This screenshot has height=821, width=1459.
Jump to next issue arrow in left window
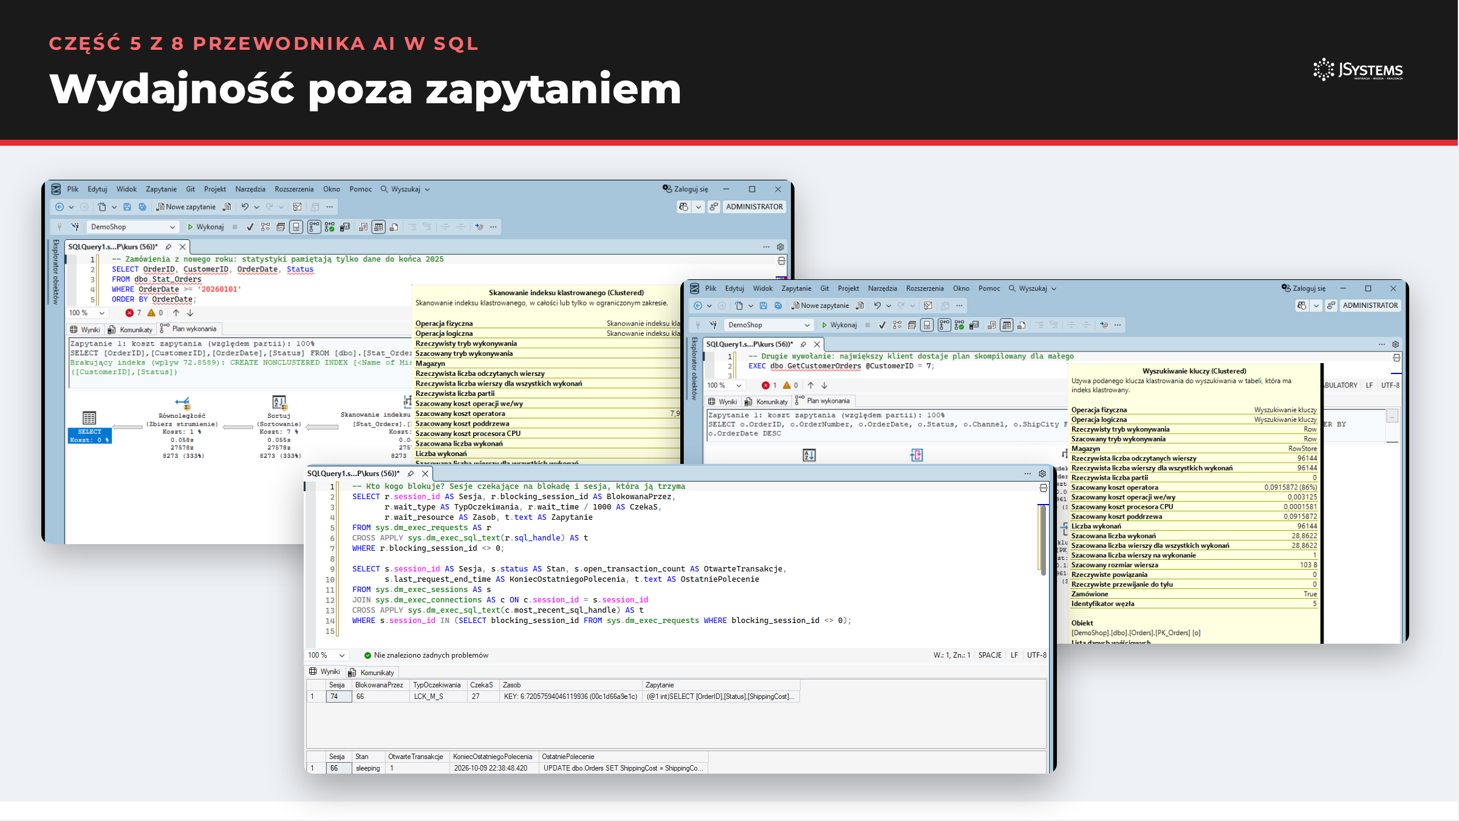190,313
